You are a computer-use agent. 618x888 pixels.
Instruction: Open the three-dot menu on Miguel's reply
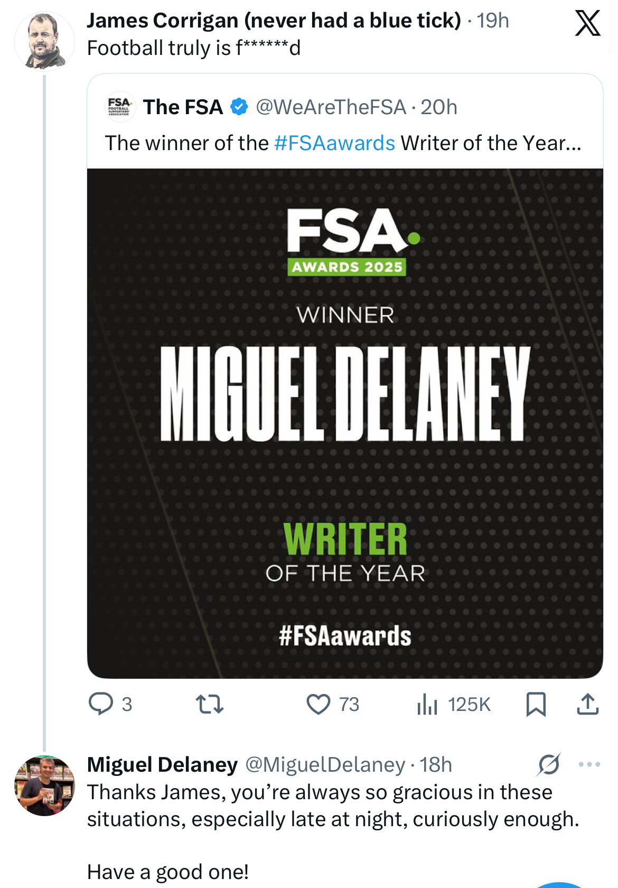[x=589, y=764]
